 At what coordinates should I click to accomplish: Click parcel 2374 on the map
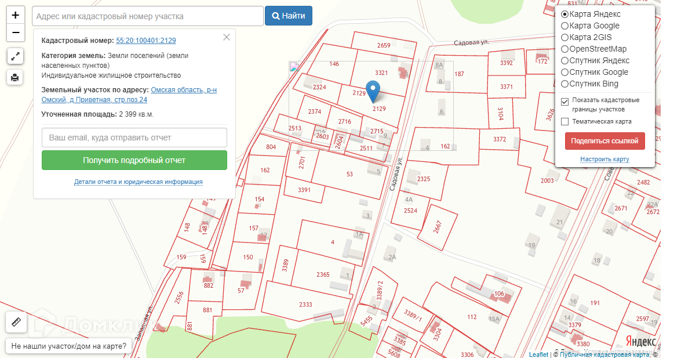coord(315,111)
